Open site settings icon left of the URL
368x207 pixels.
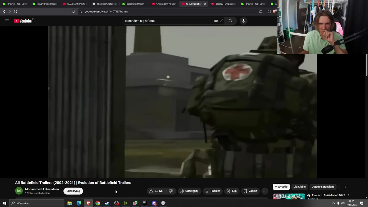coord(80,11)
